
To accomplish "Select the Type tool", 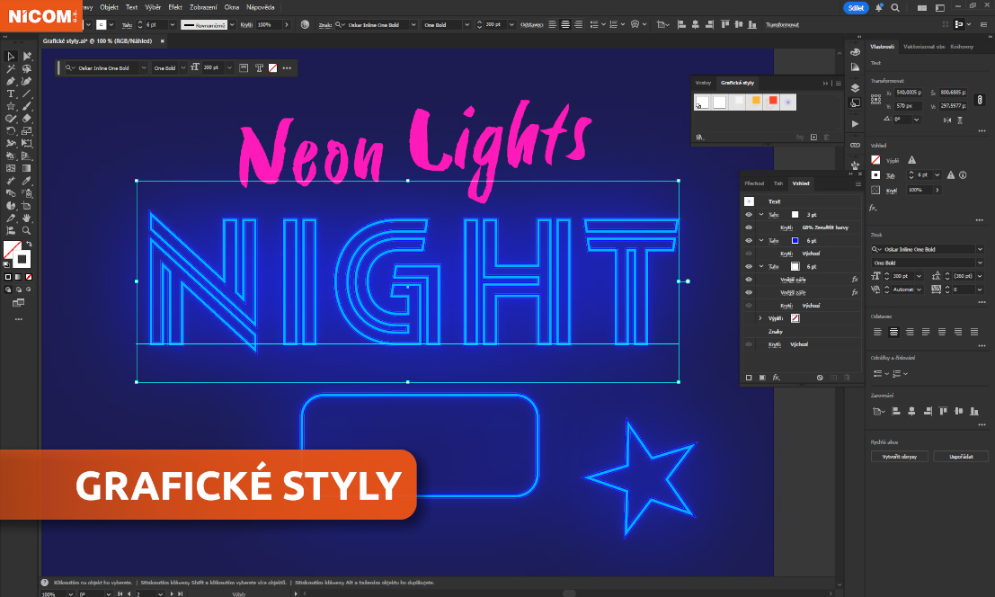I will click(x=10, y=94).
